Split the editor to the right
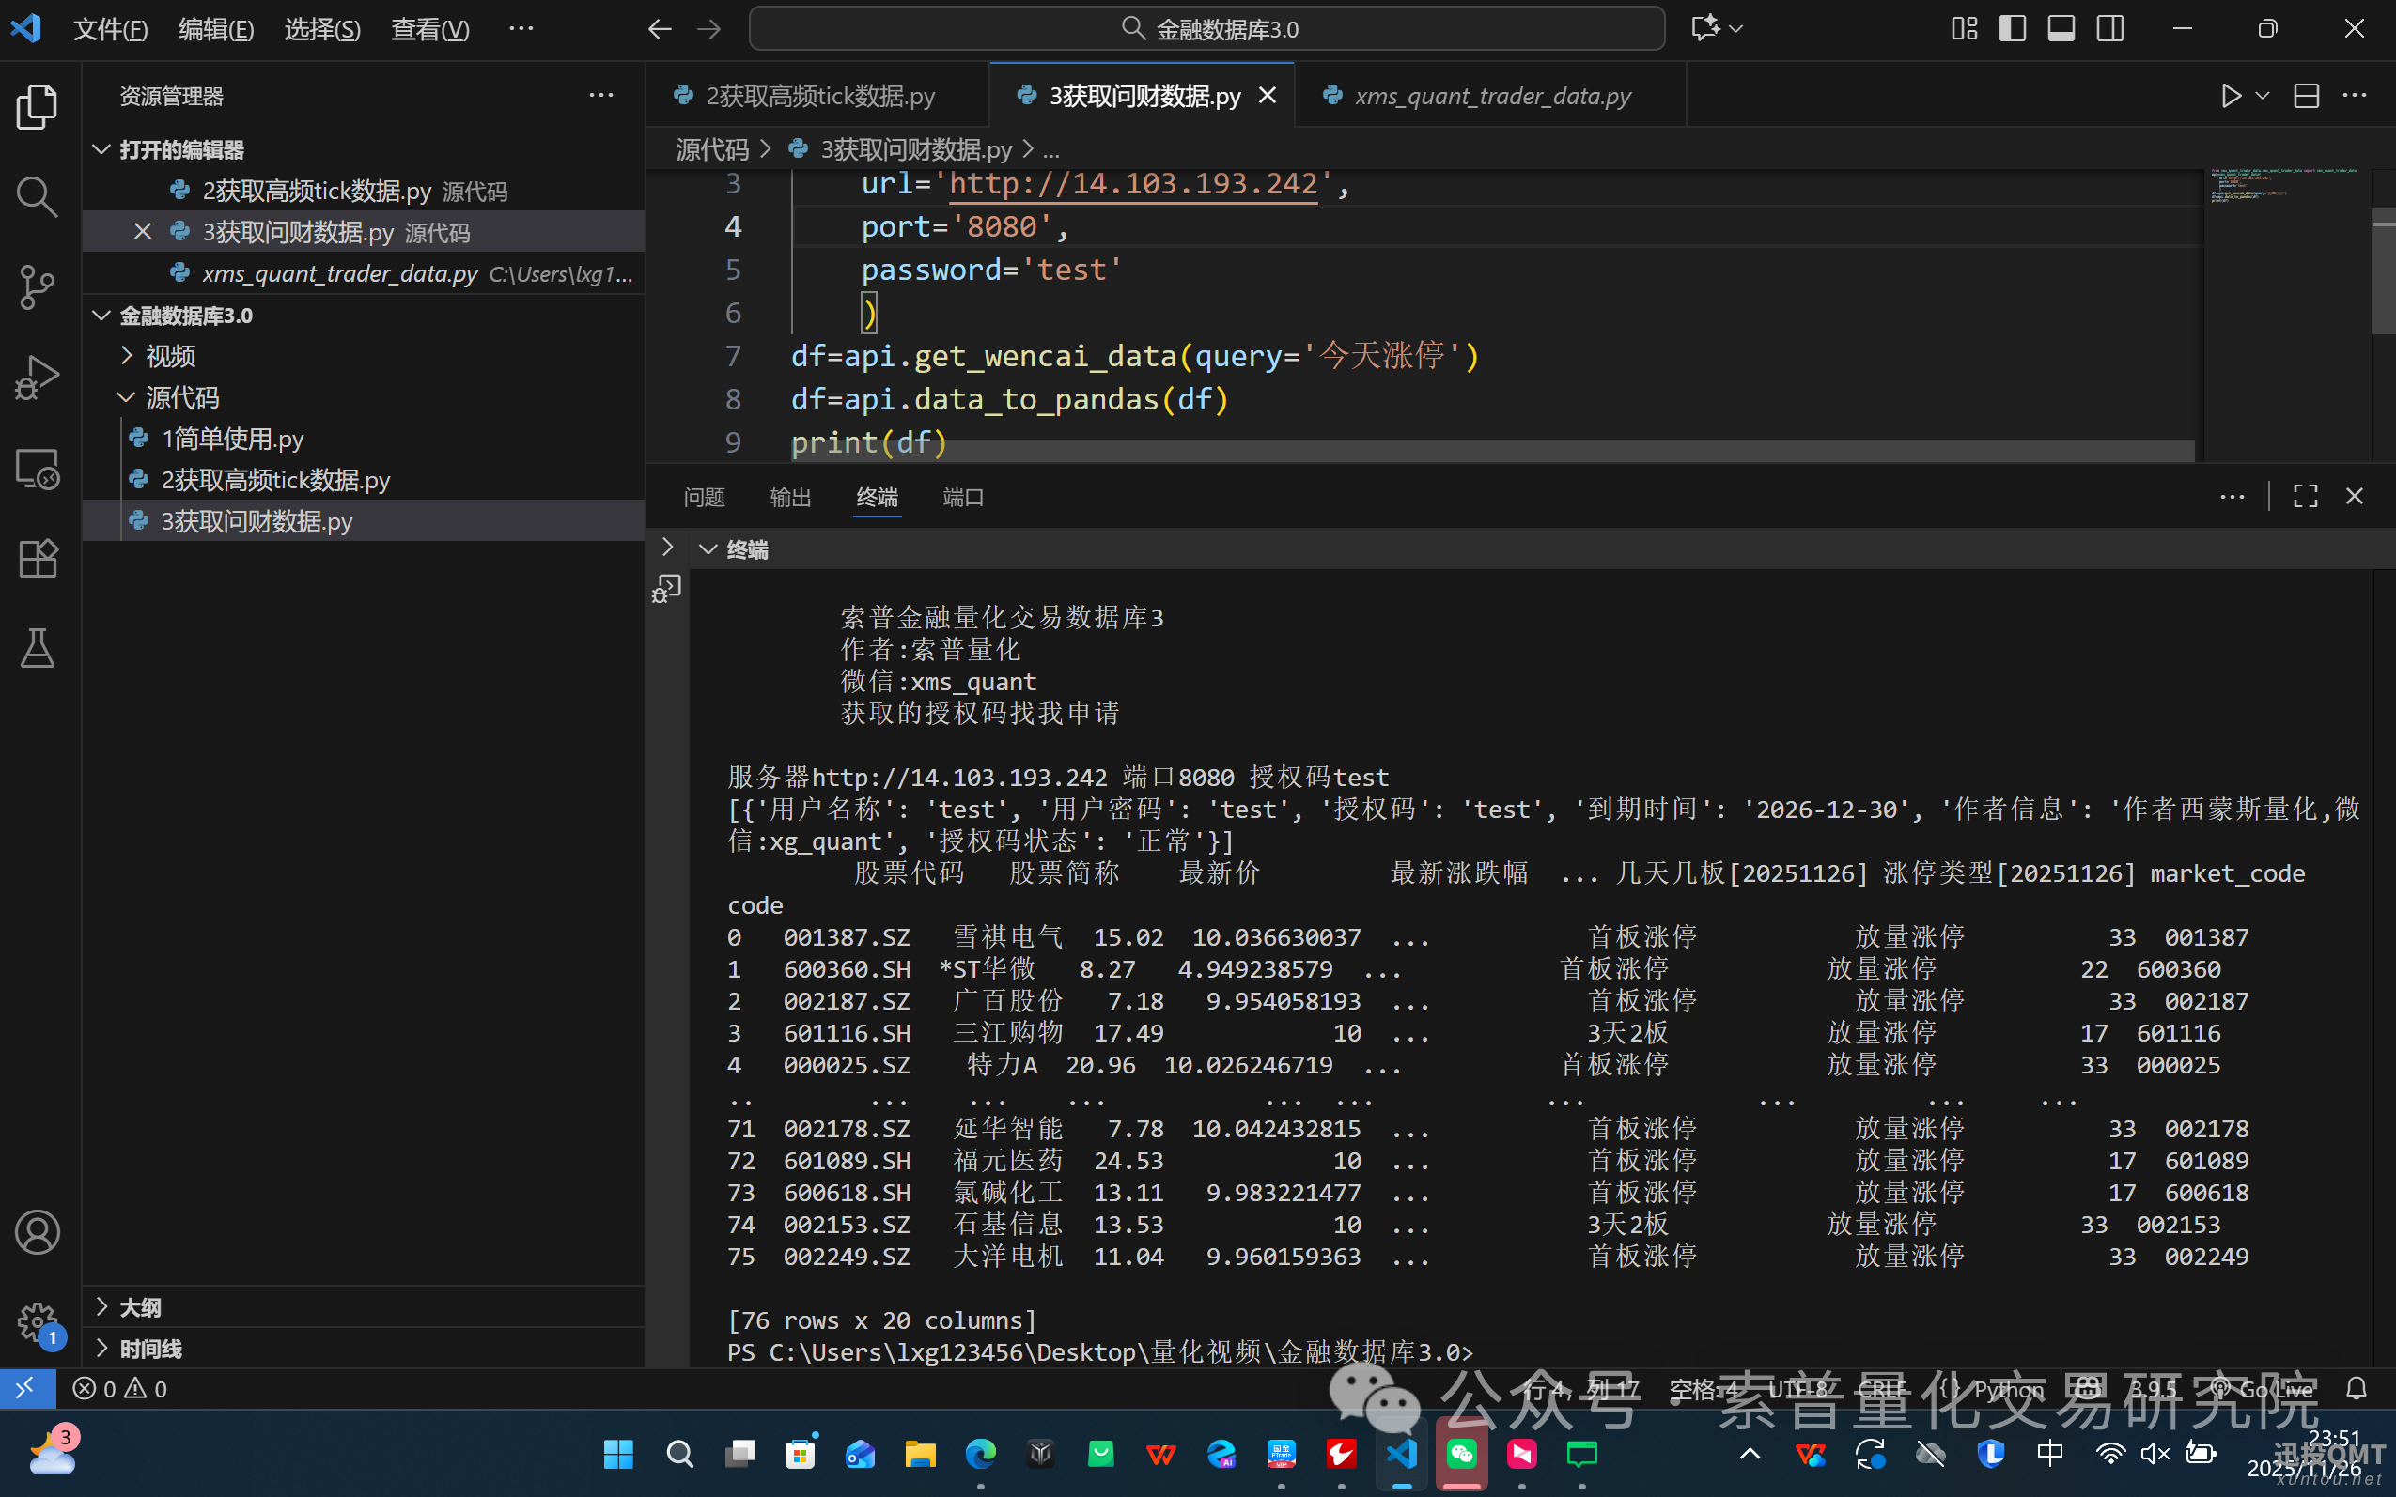Viewport: 2396px width, 1497px height. [2306, 96]
